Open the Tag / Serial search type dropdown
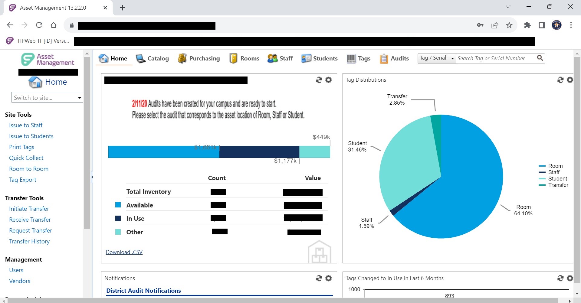 pyautogui.click(x=437, y=58)
